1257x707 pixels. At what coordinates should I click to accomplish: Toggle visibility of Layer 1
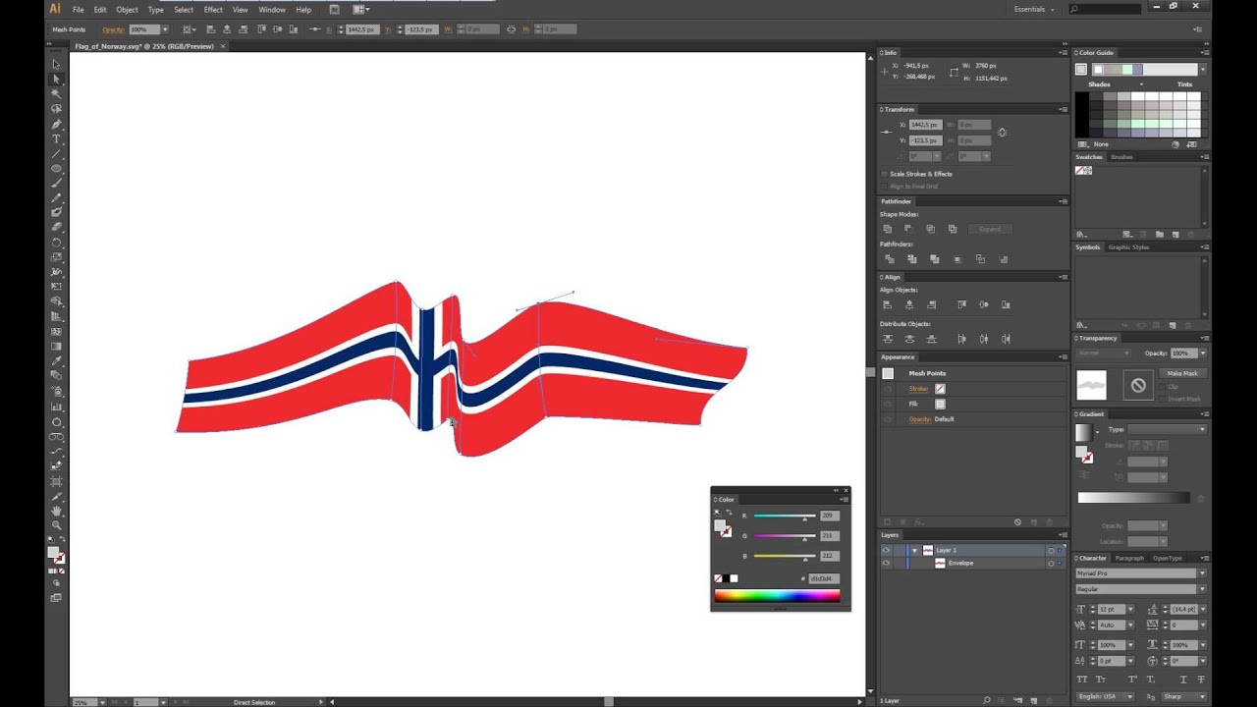click(886, 550)
